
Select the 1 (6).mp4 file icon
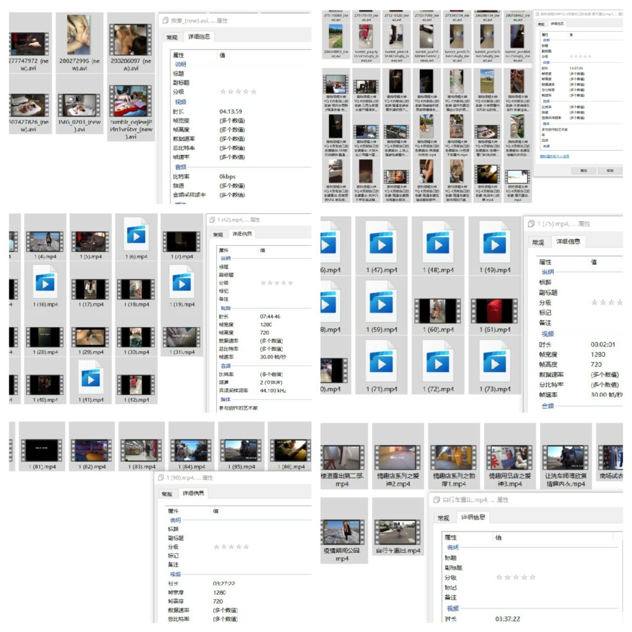point(136,235)
